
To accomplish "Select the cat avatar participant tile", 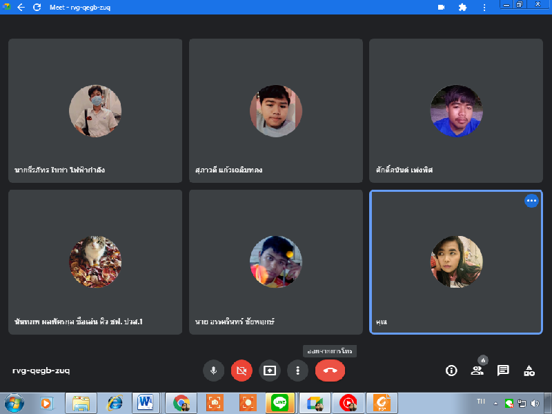I will [95, 262].
